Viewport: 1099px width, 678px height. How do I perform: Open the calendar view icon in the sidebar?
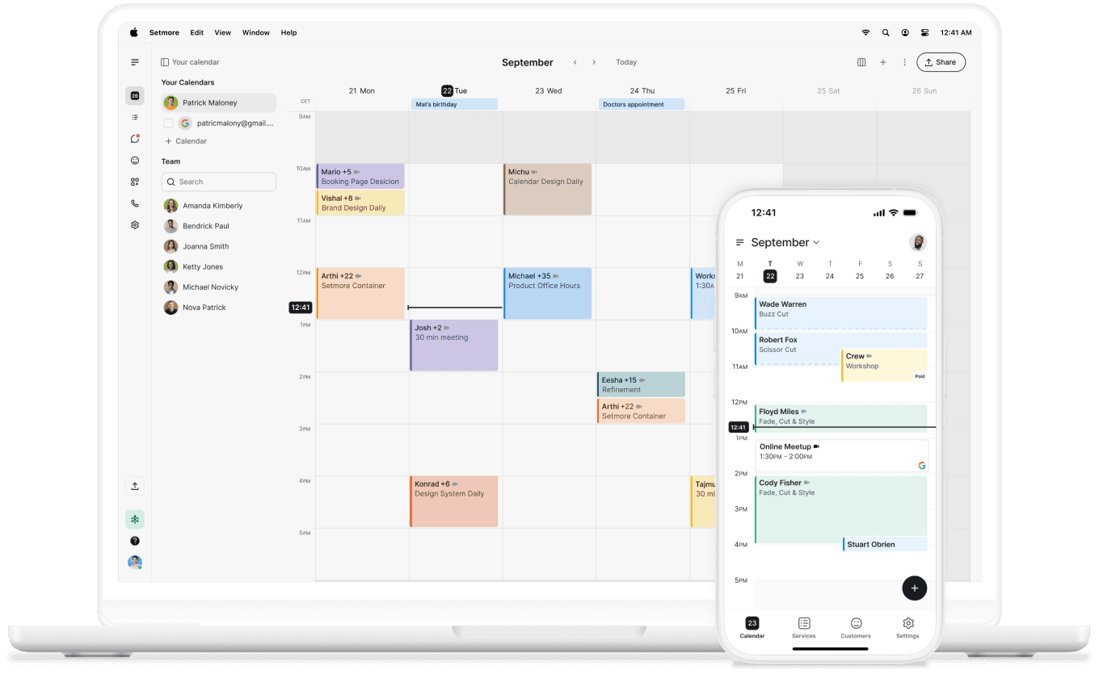[135, 95]
